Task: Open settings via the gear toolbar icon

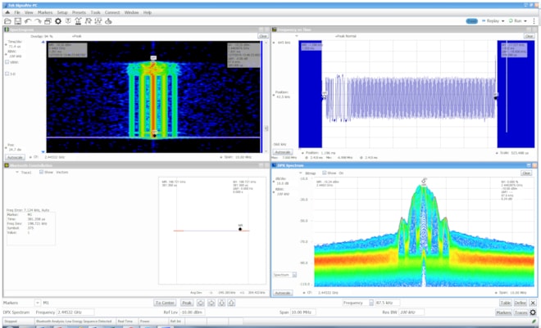Action: click(57, 20)
